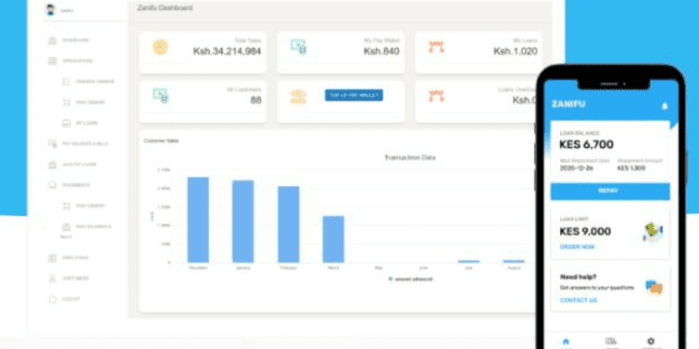Open the Applications sidebar section
The width and height of the screenshot is (699, 349).
click(70, 61)
